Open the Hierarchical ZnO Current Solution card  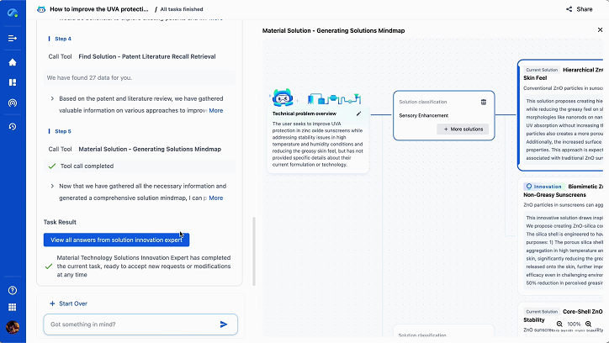[x=560, y=115]
